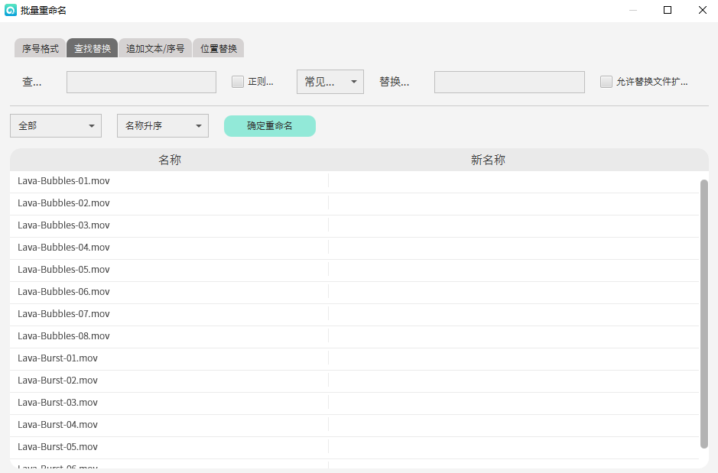Select the Lava-Burst-01.mov row

tap(355, 358)
